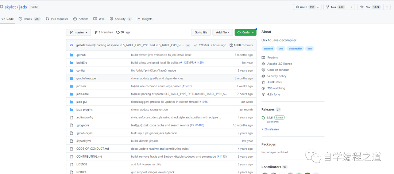The image size is (394, 174).
Task: Click the buildSrc folder icon
Action: coord(72,62)
